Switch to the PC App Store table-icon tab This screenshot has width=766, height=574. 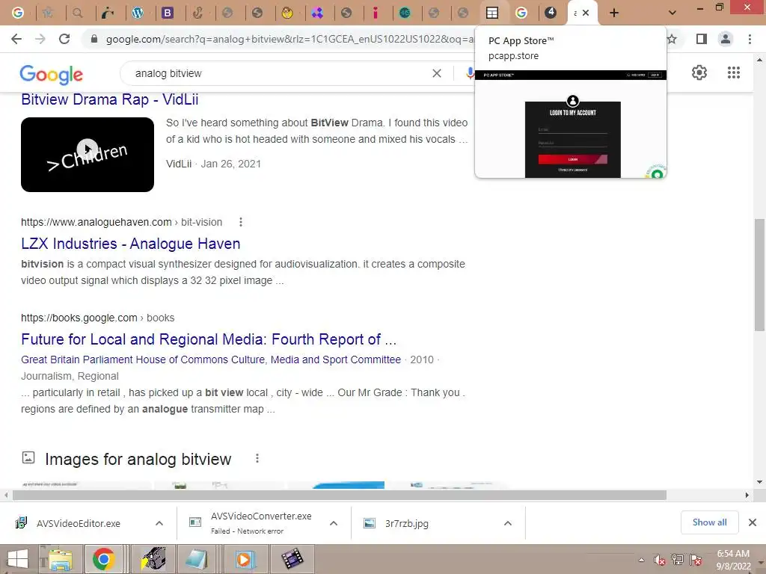point(492,13)
